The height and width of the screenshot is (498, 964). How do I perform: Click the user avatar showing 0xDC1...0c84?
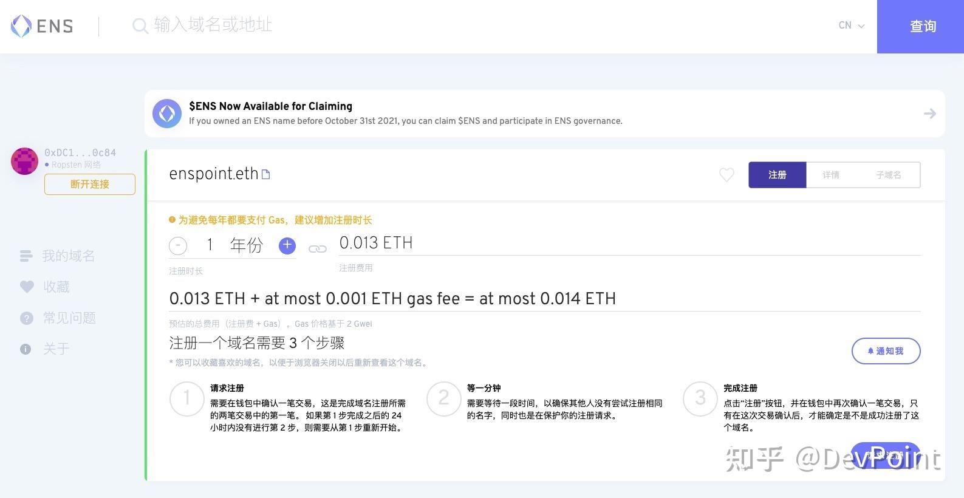[24, 161]
